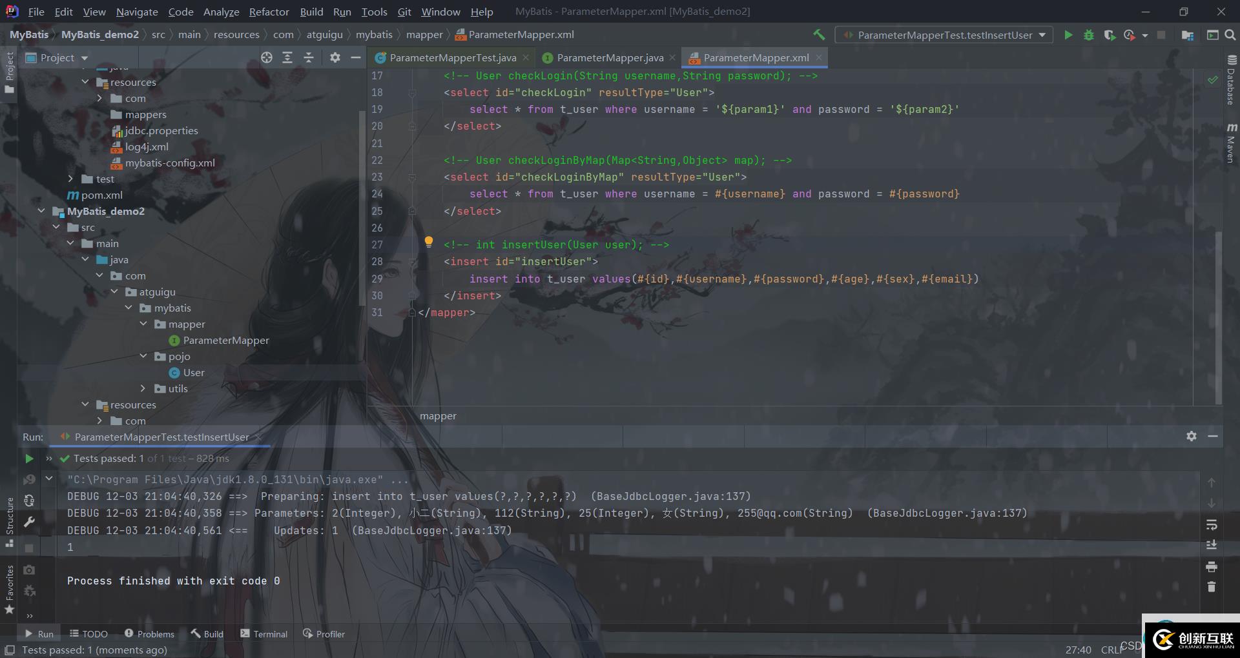Click the greyed-out stop button in the toolbar
The image size is (1240, 658).
click(x=1161, y=35)
